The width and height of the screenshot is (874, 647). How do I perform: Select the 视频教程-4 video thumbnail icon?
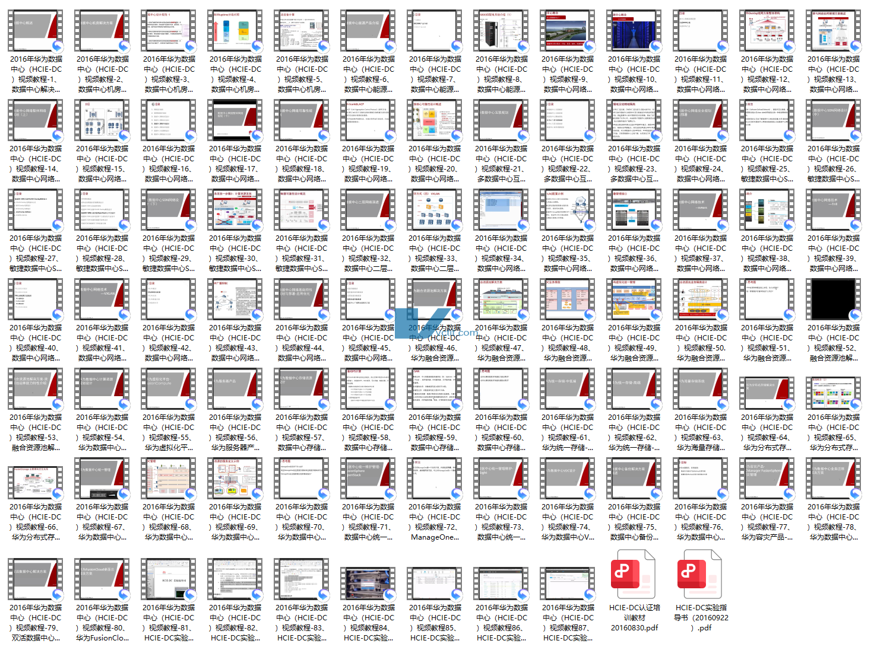pyautogui.click(x=235, y=31)
